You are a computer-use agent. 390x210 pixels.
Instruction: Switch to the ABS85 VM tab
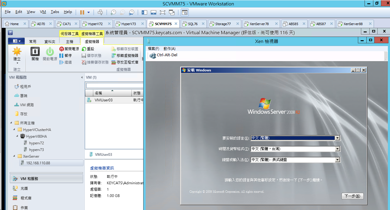(x=293, y=24)
